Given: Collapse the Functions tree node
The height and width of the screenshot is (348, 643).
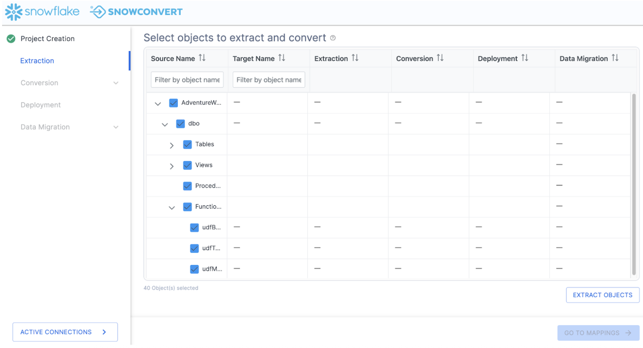Looking at the screenshot, I should (x=172, y=207).
